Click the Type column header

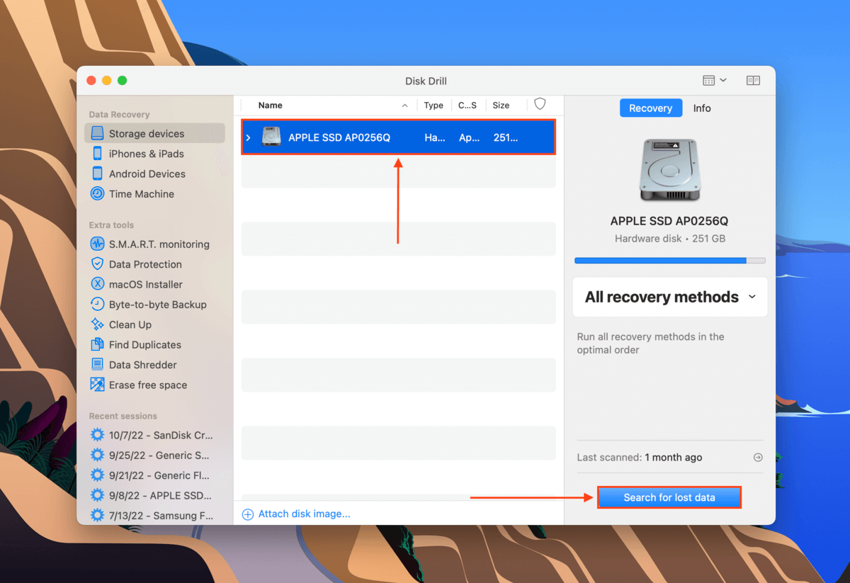(x=433, y=105)
